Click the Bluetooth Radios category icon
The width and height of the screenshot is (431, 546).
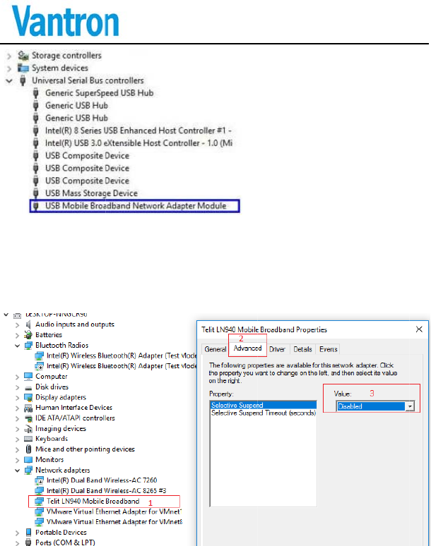[28, 345]
